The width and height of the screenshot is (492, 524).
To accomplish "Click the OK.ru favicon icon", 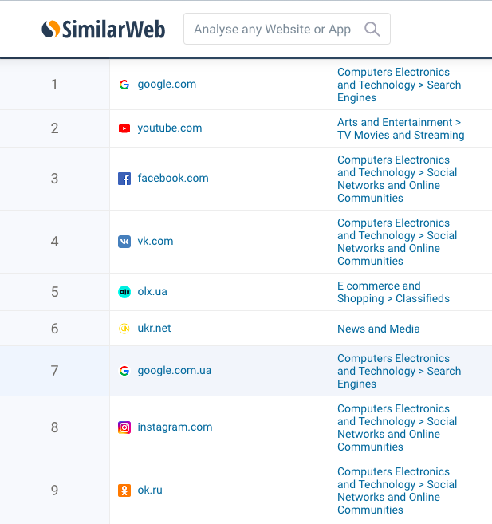I will click(x=124, y=491).
